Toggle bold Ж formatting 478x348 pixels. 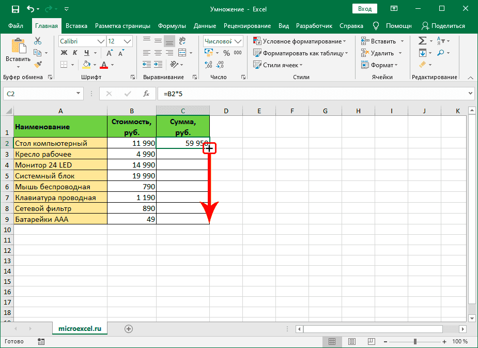pos(64,53)
